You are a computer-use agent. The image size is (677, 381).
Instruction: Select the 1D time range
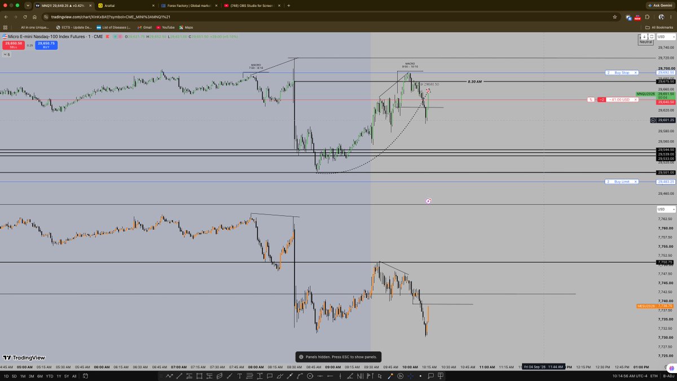6,376
